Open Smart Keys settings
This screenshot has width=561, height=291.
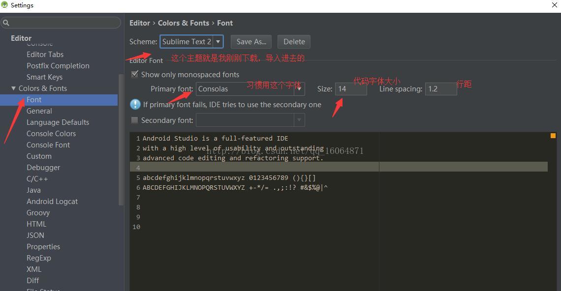click(x=44, y=77)
